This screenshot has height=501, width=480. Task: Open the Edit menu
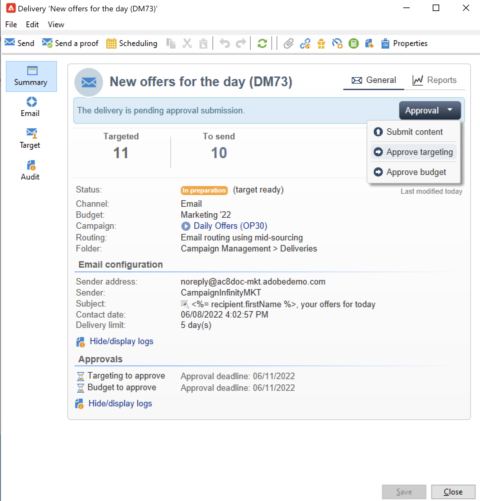point(32,25)
